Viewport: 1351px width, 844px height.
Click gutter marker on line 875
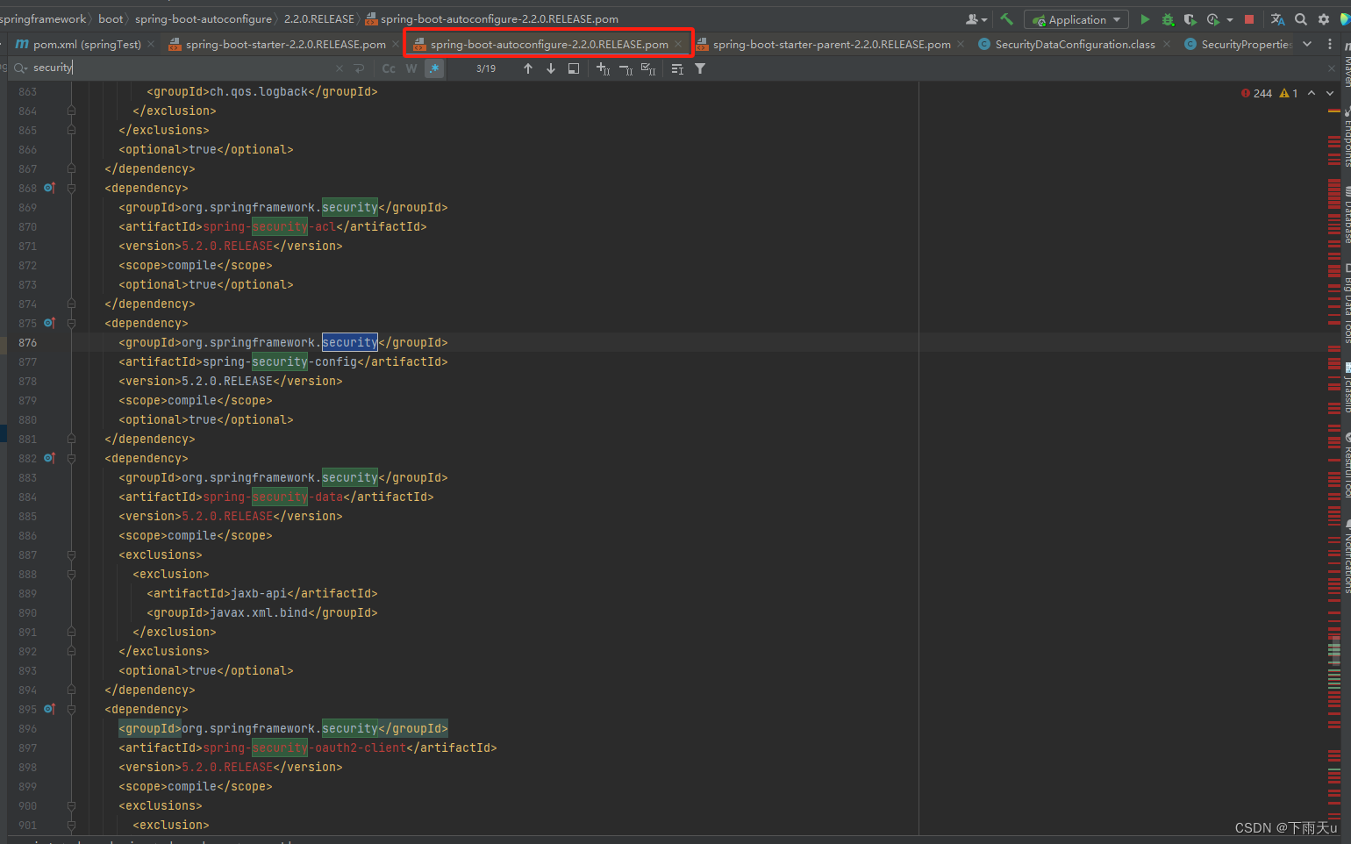tap(49, 323)
